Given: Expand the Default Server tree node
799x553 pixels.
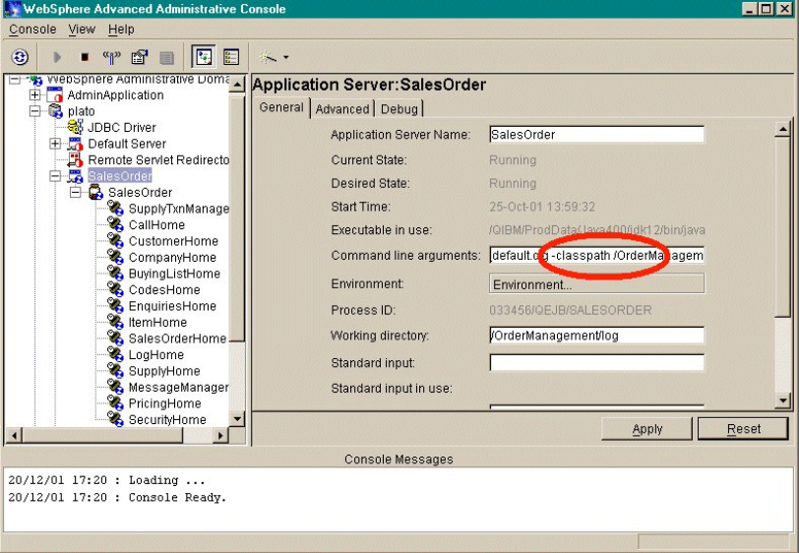Looking at the screenshot, I should pos(55,144).
